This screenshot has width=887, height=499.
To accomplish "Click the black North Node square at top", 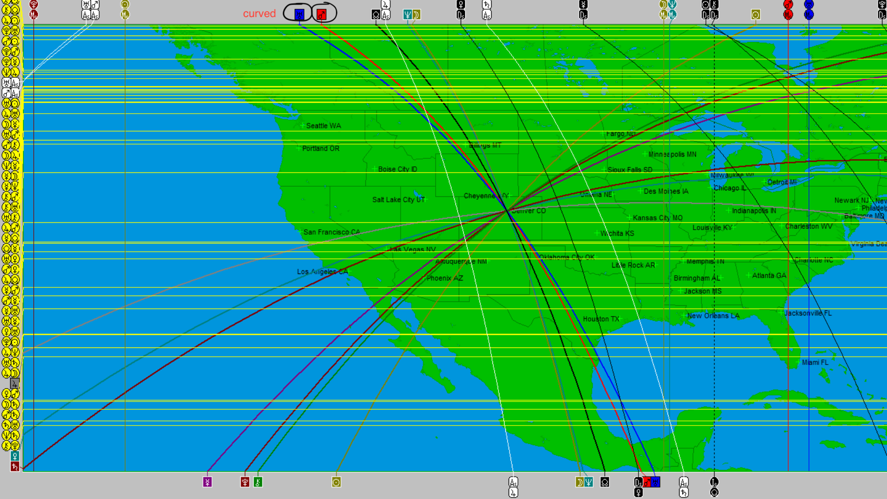I will [376, 15].
